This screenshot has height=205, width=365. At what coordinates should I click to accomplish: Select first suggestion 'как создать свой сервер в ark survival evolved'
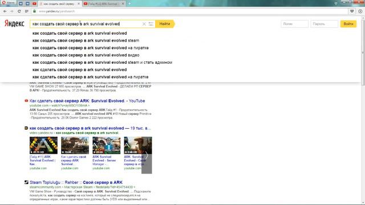click(x=80, y=33)
